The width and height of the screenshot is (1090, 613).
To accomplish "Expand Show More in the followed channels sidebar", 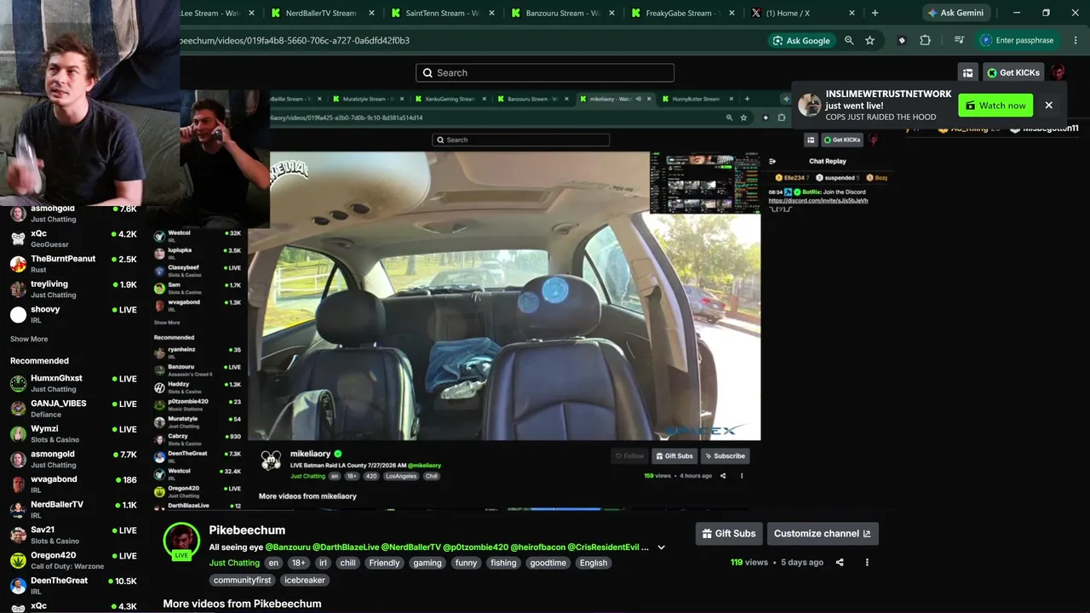I will click(29, 339).
